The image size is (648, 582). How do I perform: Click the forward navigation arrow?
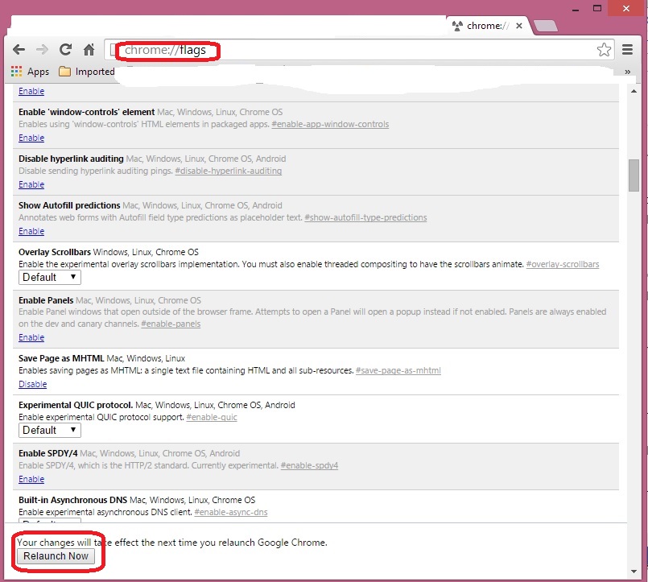42,50
